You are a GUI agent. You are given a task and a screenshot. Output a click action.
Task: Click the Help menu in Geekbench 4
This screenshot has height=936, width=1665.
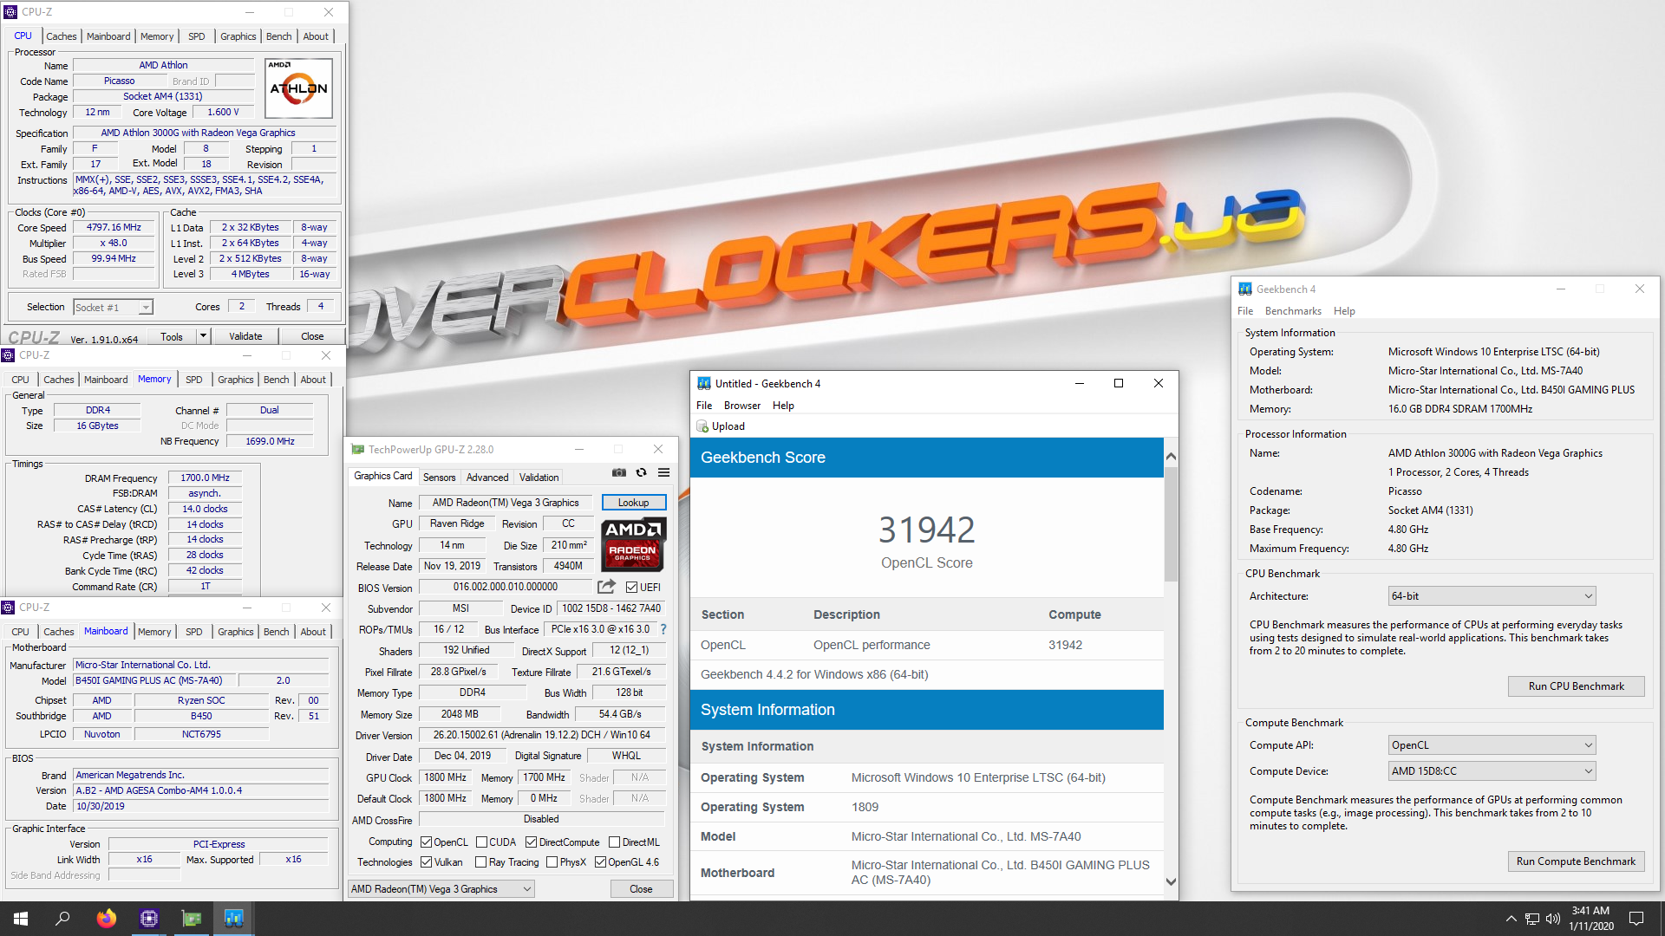[1343, 310]
